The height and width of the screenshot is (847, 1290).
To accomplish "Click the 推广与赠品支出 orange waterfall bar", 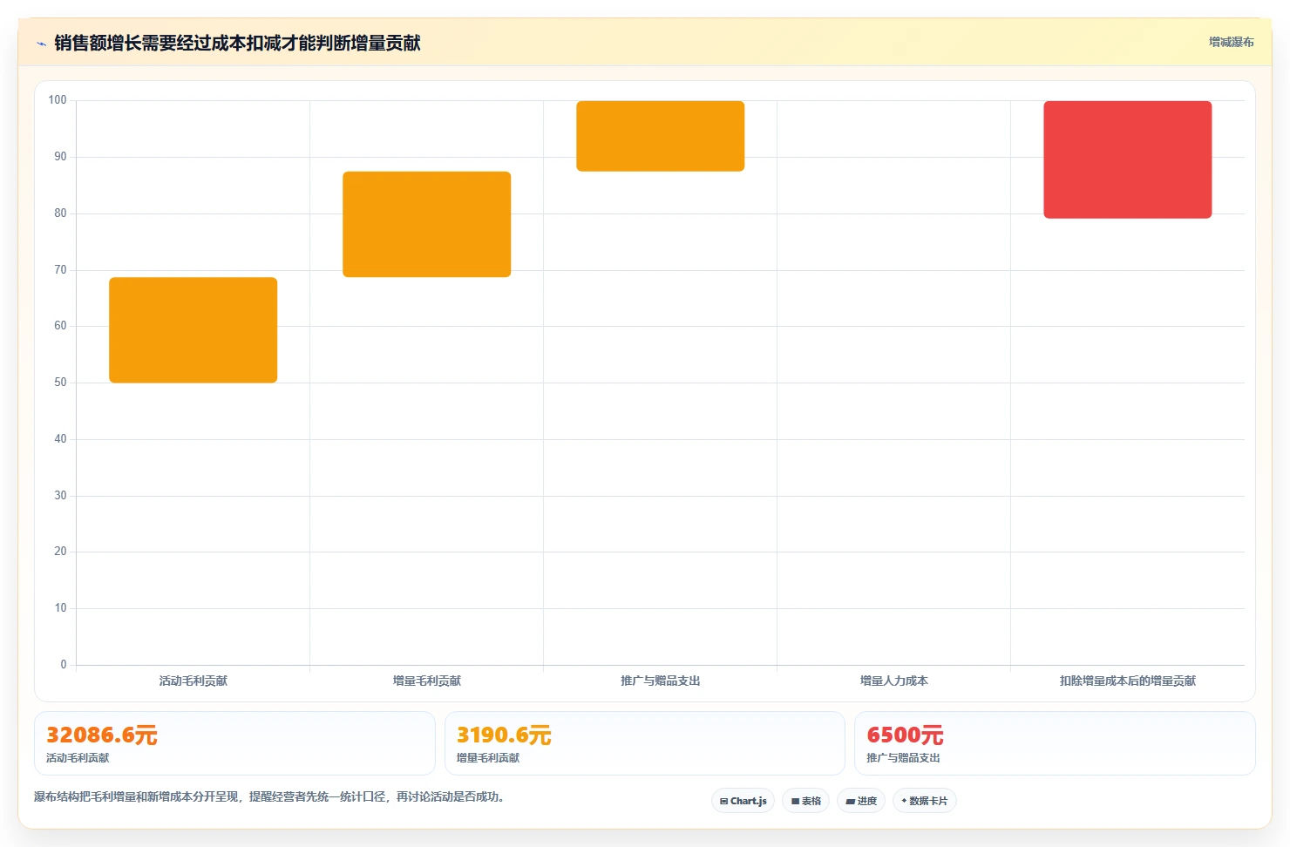I will coord(660,136).
